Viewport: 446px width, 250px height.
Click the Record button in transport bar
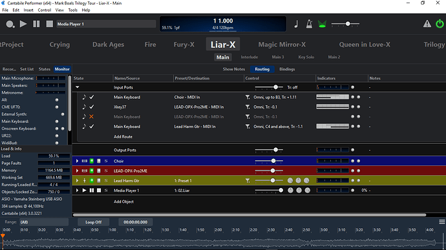tap(10, 24)
